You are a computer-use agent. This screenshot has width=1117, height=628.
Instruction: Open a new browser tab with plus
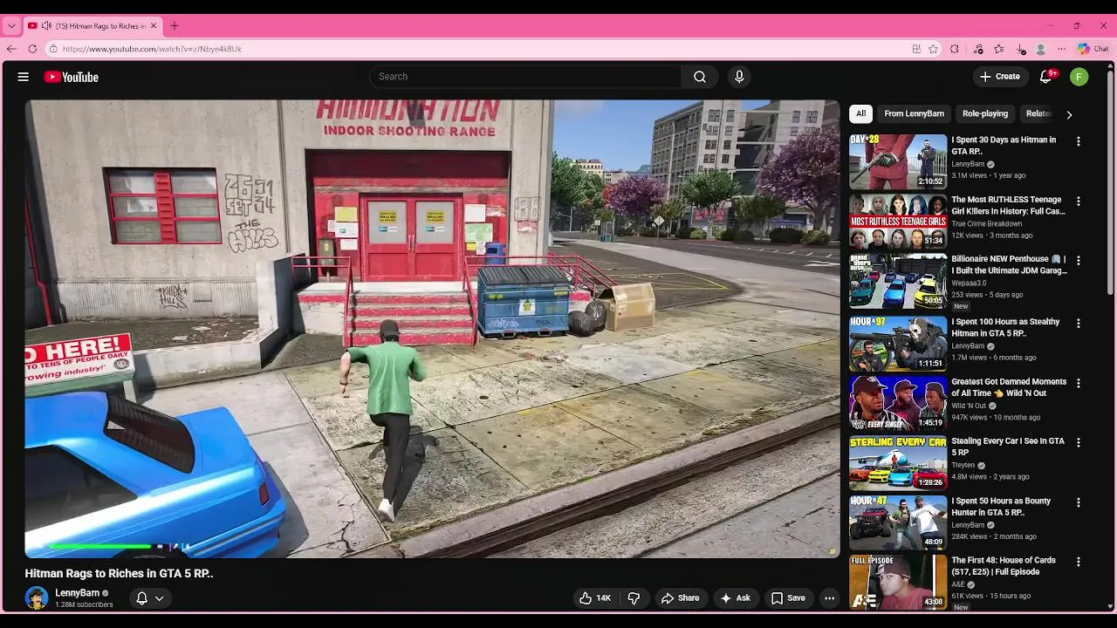pos(175,26)
